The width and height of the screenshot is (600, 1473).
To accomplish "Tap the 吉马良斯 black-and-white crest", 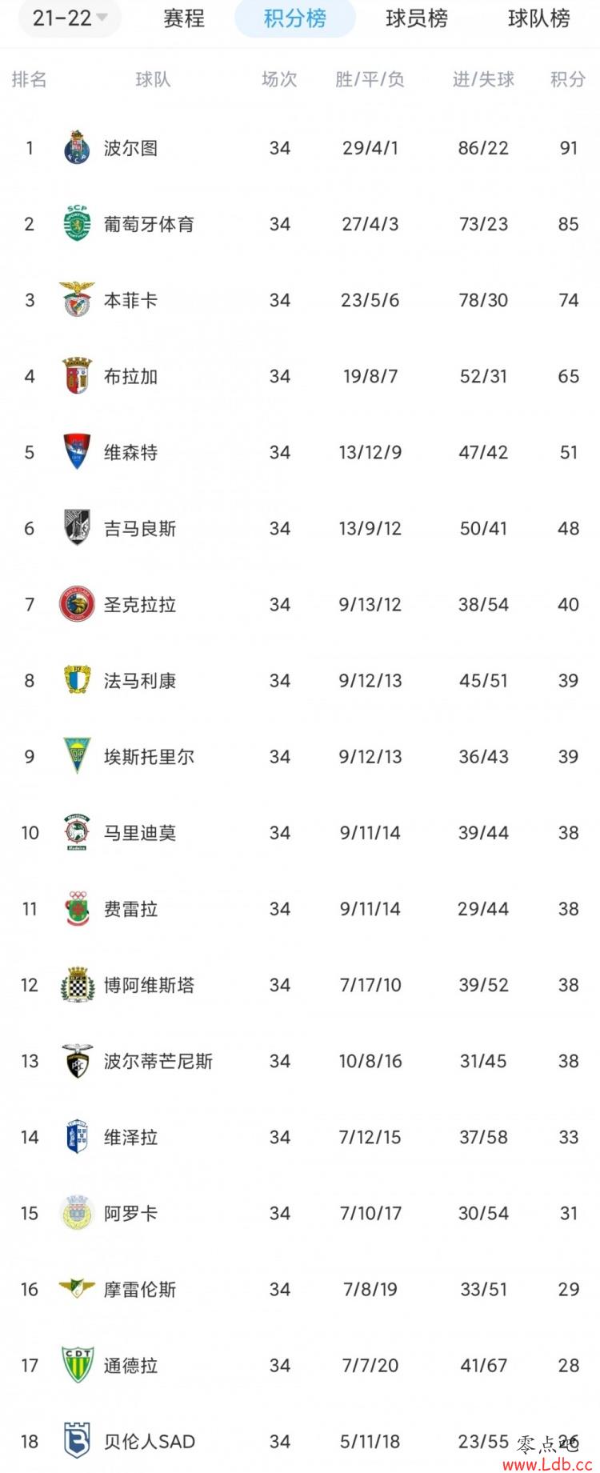I will (x=77, y=528).
